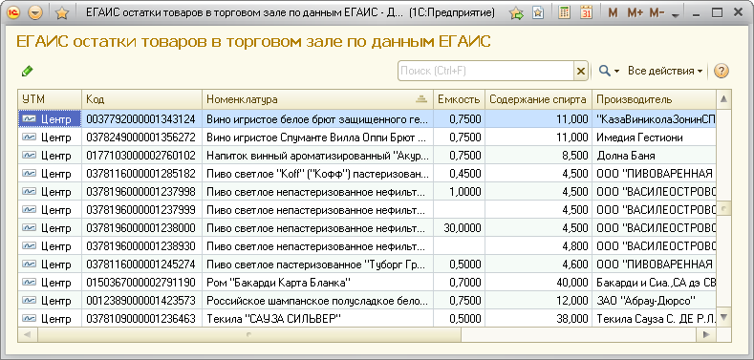Click the M- memory button
This screenshot has height=360, width=754.
pos(657,13)
